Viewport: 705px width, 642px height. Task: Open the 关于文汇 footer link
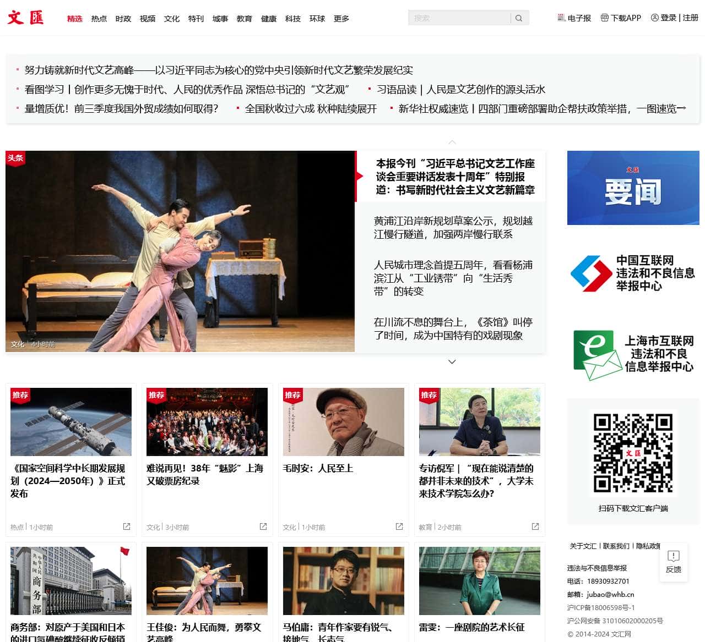583,546
